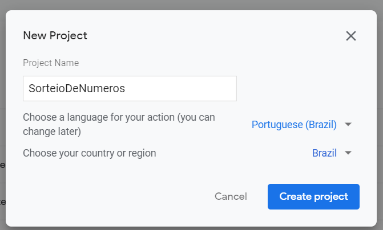Cancel the new project creation
This screenshot has height=230, width=383.
pos(231,196)
